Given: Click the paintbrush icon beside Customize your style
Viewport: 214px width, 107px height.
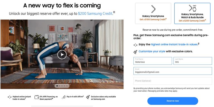Looking at the screenshot, I should (x=135, y=52).
